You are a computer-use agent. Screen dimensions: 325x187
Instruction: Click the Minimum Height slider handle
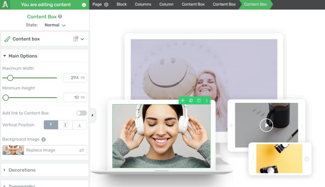coord(6,98)
